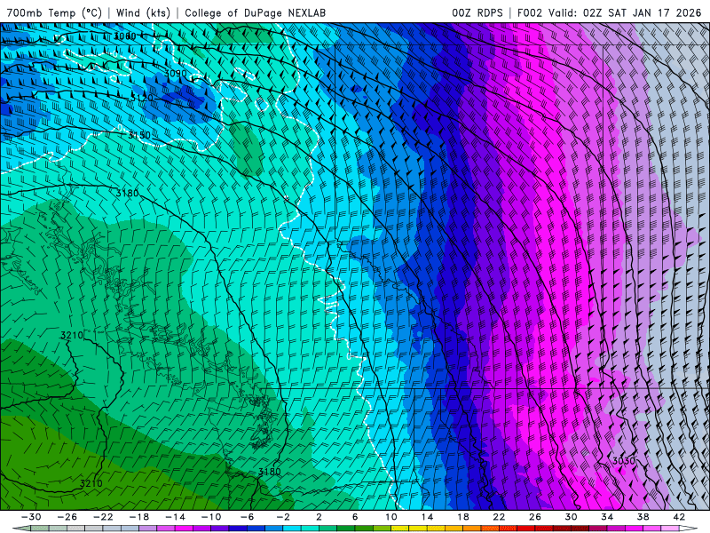Click the 34 value on the color scale
This screenshot has width=710, height=533.
[x=607, y=517]
